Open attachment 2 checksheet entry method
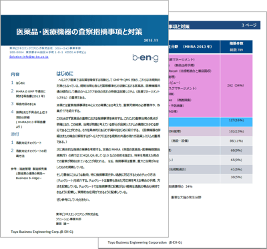Image resolution: width=267 pixels, height=249 pixels. pos(29,153)
